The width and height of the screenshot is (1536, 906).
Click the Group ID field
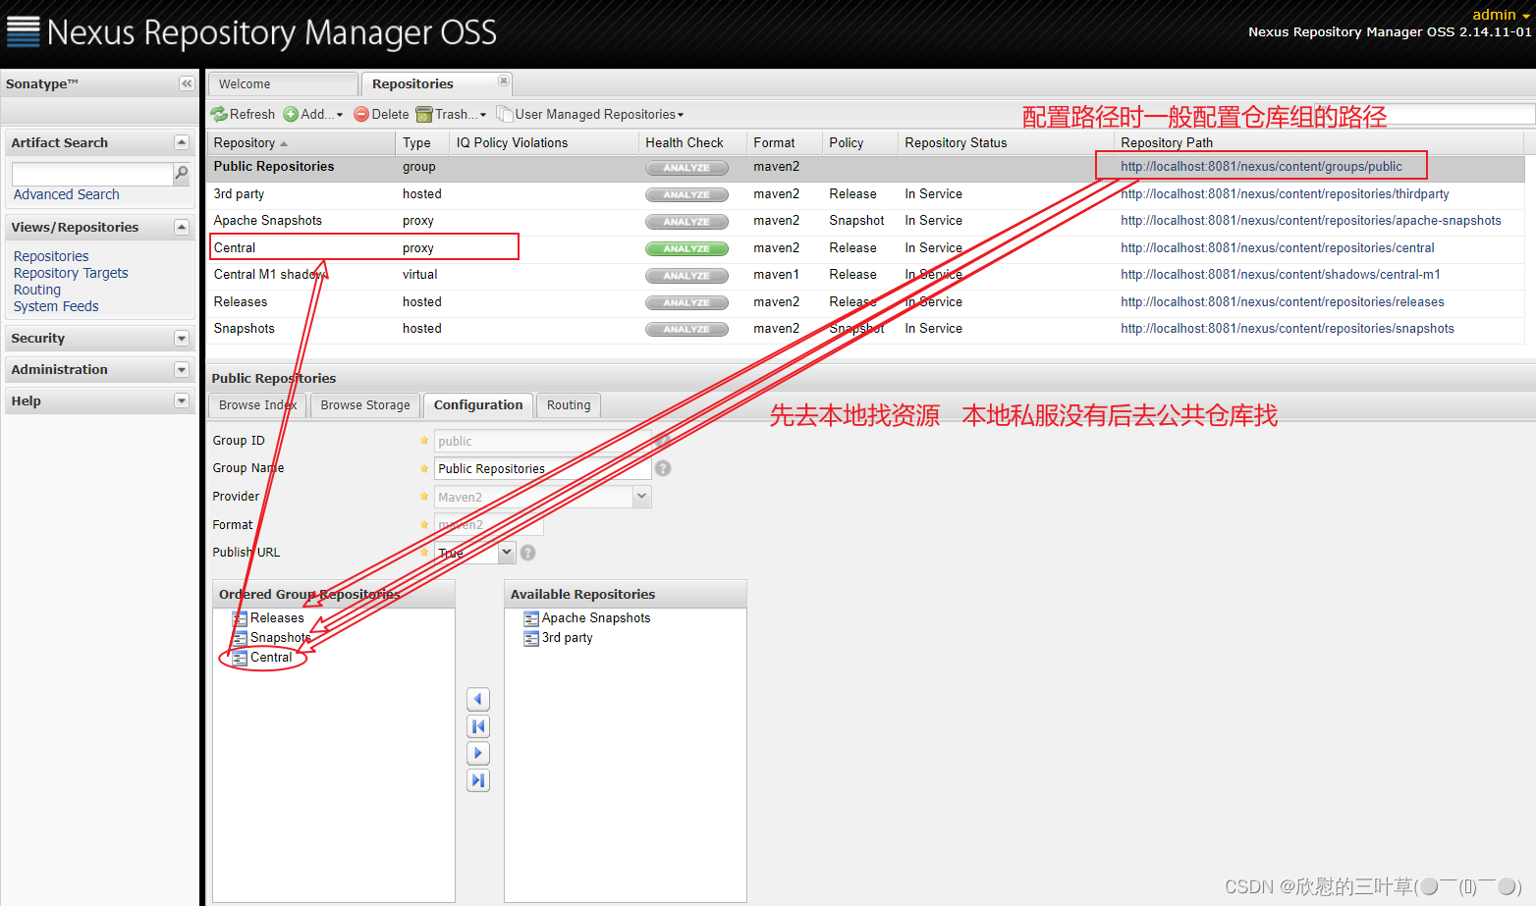click(542, 441)
